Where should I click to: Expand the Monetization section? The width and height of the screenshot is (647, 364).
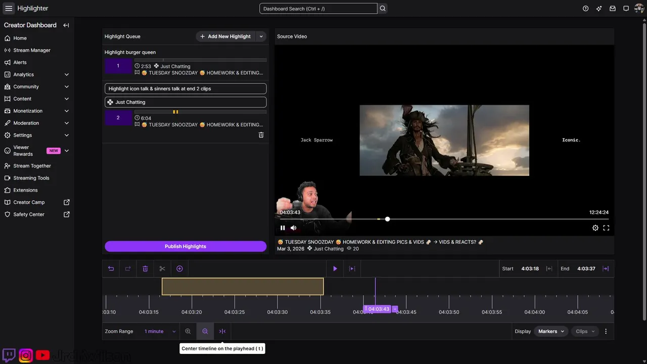coord(67,111)
